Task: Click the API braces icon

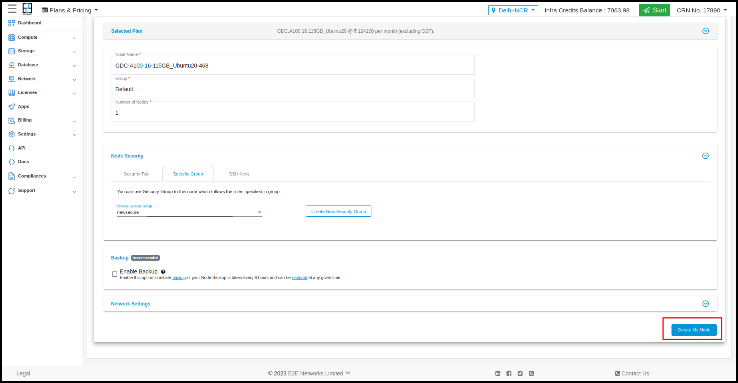Action: tap(12, 148)
